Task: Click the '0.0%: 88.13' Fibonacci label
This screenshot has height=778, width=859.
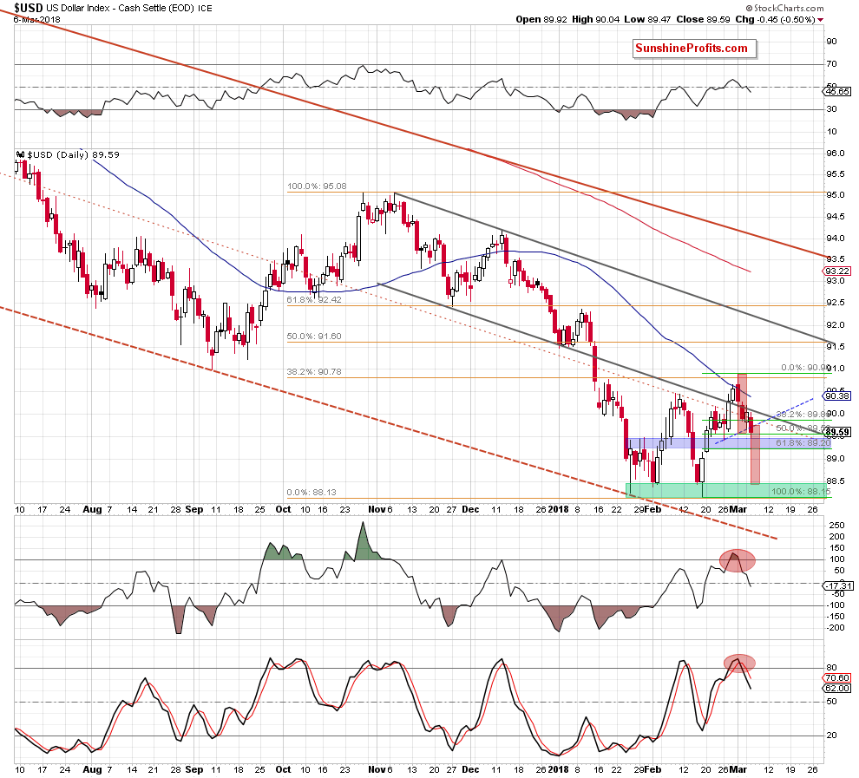Action: [311, 492]
